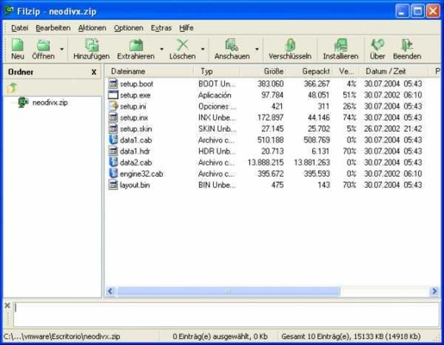Open an archive with the Öffnen icon
The height and width of the screenshot is (345, 444).
(44, 45)
